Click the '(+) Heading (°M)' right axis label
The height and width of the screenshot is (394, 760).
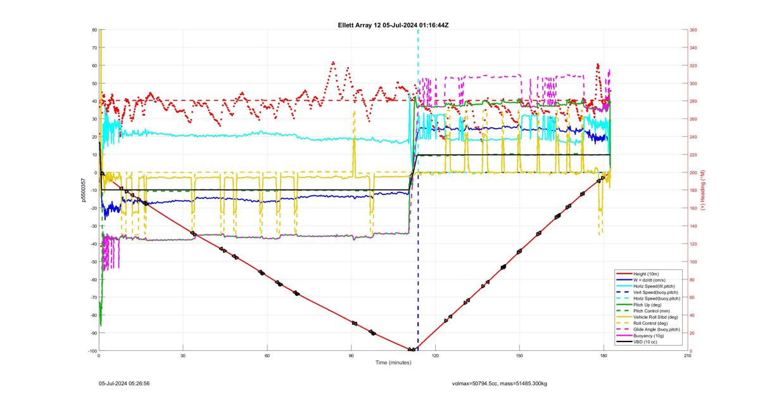pos(702,190)
